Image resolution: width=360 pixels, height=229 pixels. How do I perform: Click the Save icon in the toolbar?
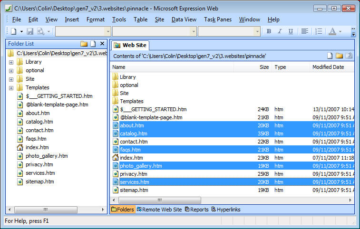click(30, 31)
